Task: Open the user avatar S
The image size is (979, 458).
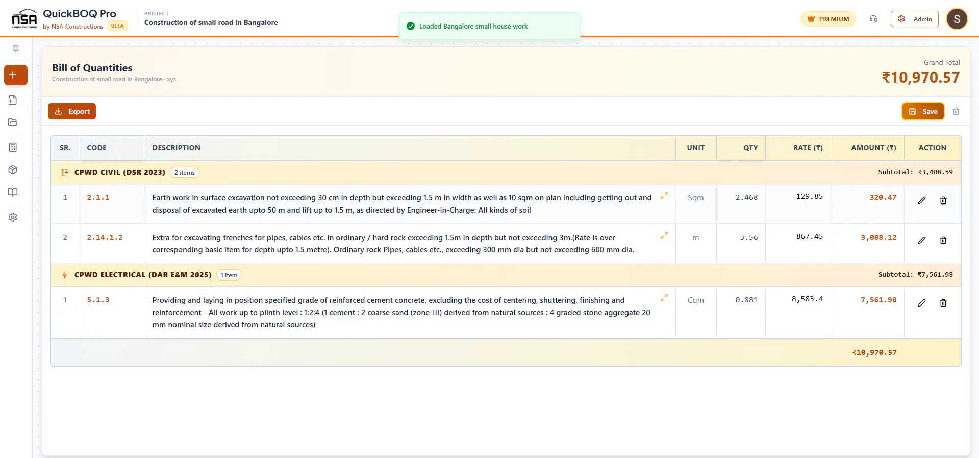Action: tap(957, 19)
